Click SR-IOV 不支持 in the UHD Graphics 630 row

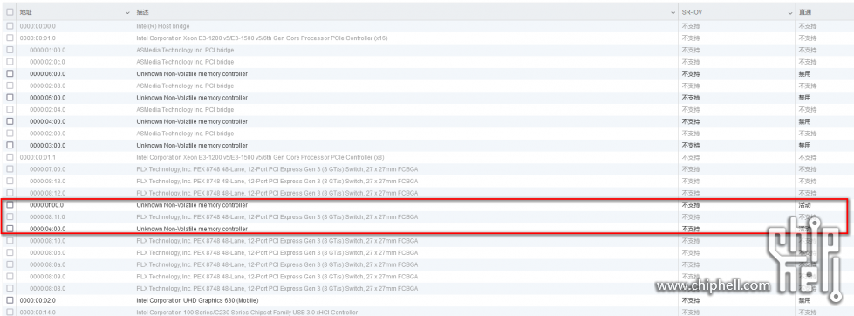691,300
